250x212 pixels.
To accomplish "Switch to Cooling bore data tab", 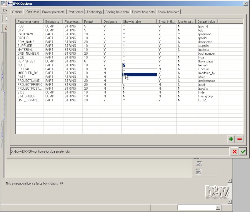I will pos(117,12).
